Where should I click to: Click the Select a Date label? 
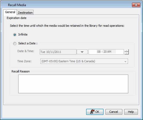point(28,43)
